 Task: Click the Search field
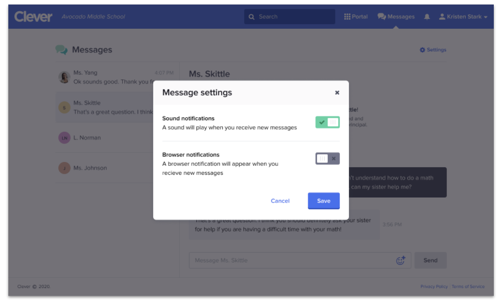pos(290,17)
